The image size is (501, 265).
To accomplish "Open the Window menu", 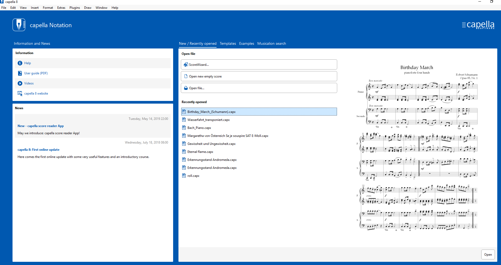I will click(101, 8).
